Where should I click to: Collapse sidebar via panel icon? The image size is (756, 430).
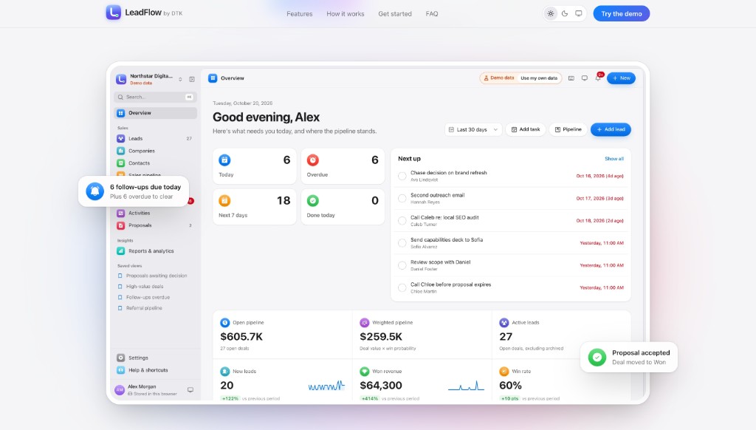click(192, 79)
